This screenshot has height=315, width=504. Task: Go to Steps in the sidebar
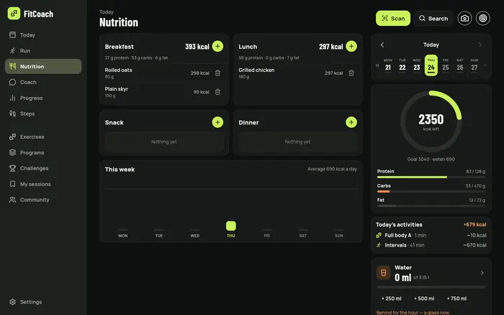pos(43,114)
